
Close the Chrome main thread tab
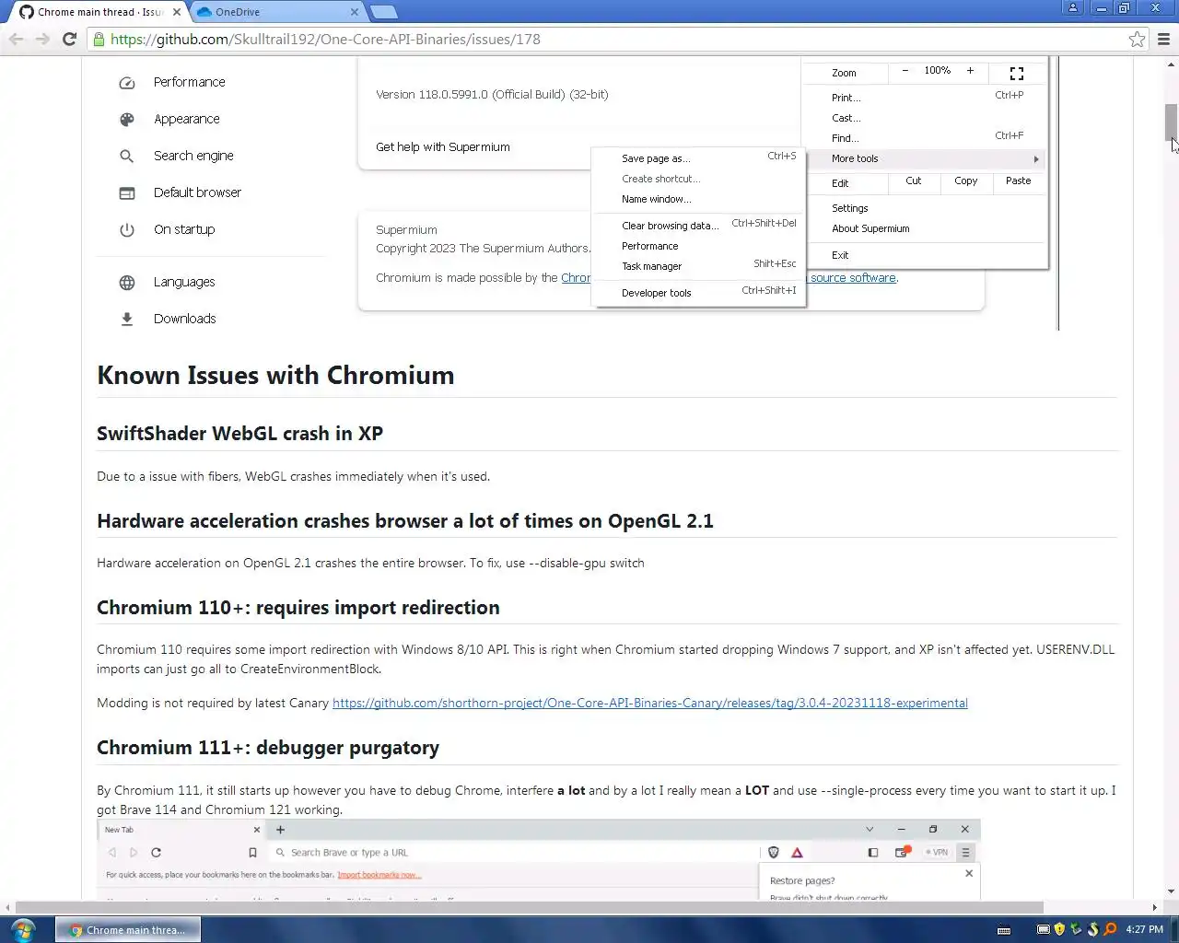coord(177,12)
